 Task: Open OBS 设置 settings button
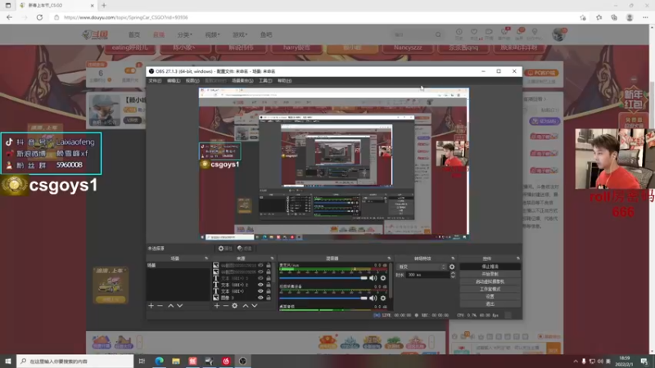(x=490, y=297)
